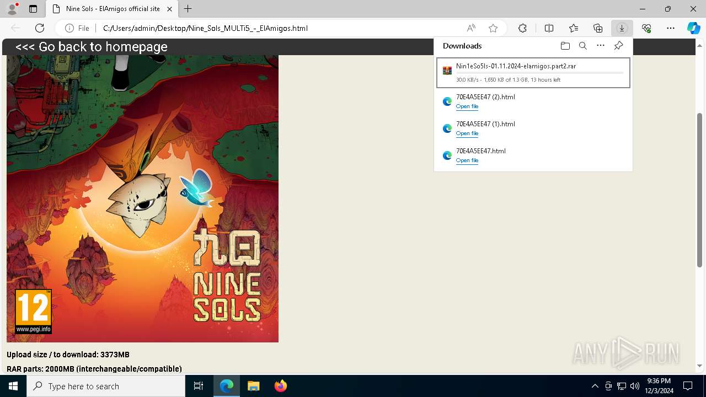Open more options in Downloads panel

(601, 46)
